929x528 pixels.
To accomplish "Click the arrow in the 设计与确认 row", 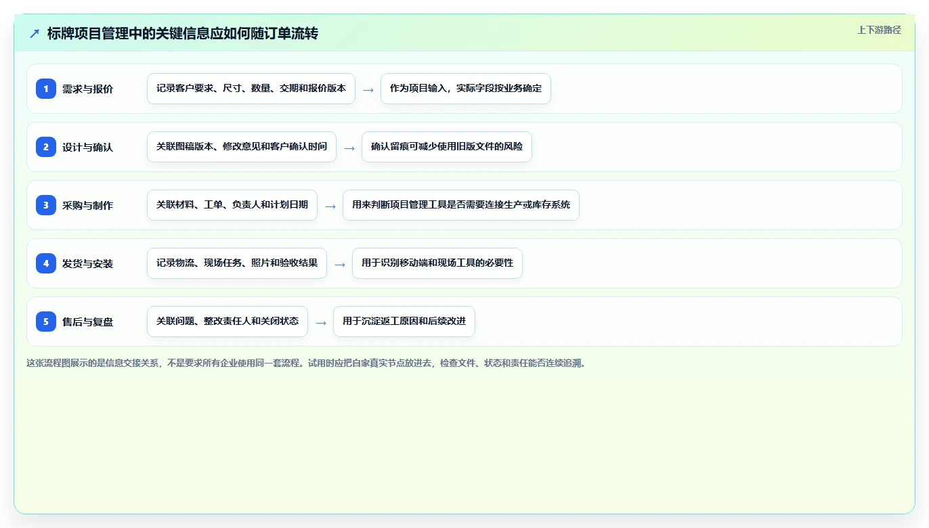I will click(x=349, y=148).
